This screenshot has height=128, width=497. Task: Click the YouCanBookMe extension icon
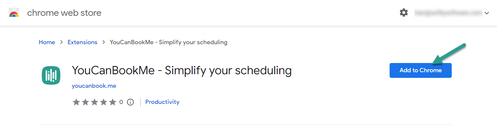click(51, 75)
